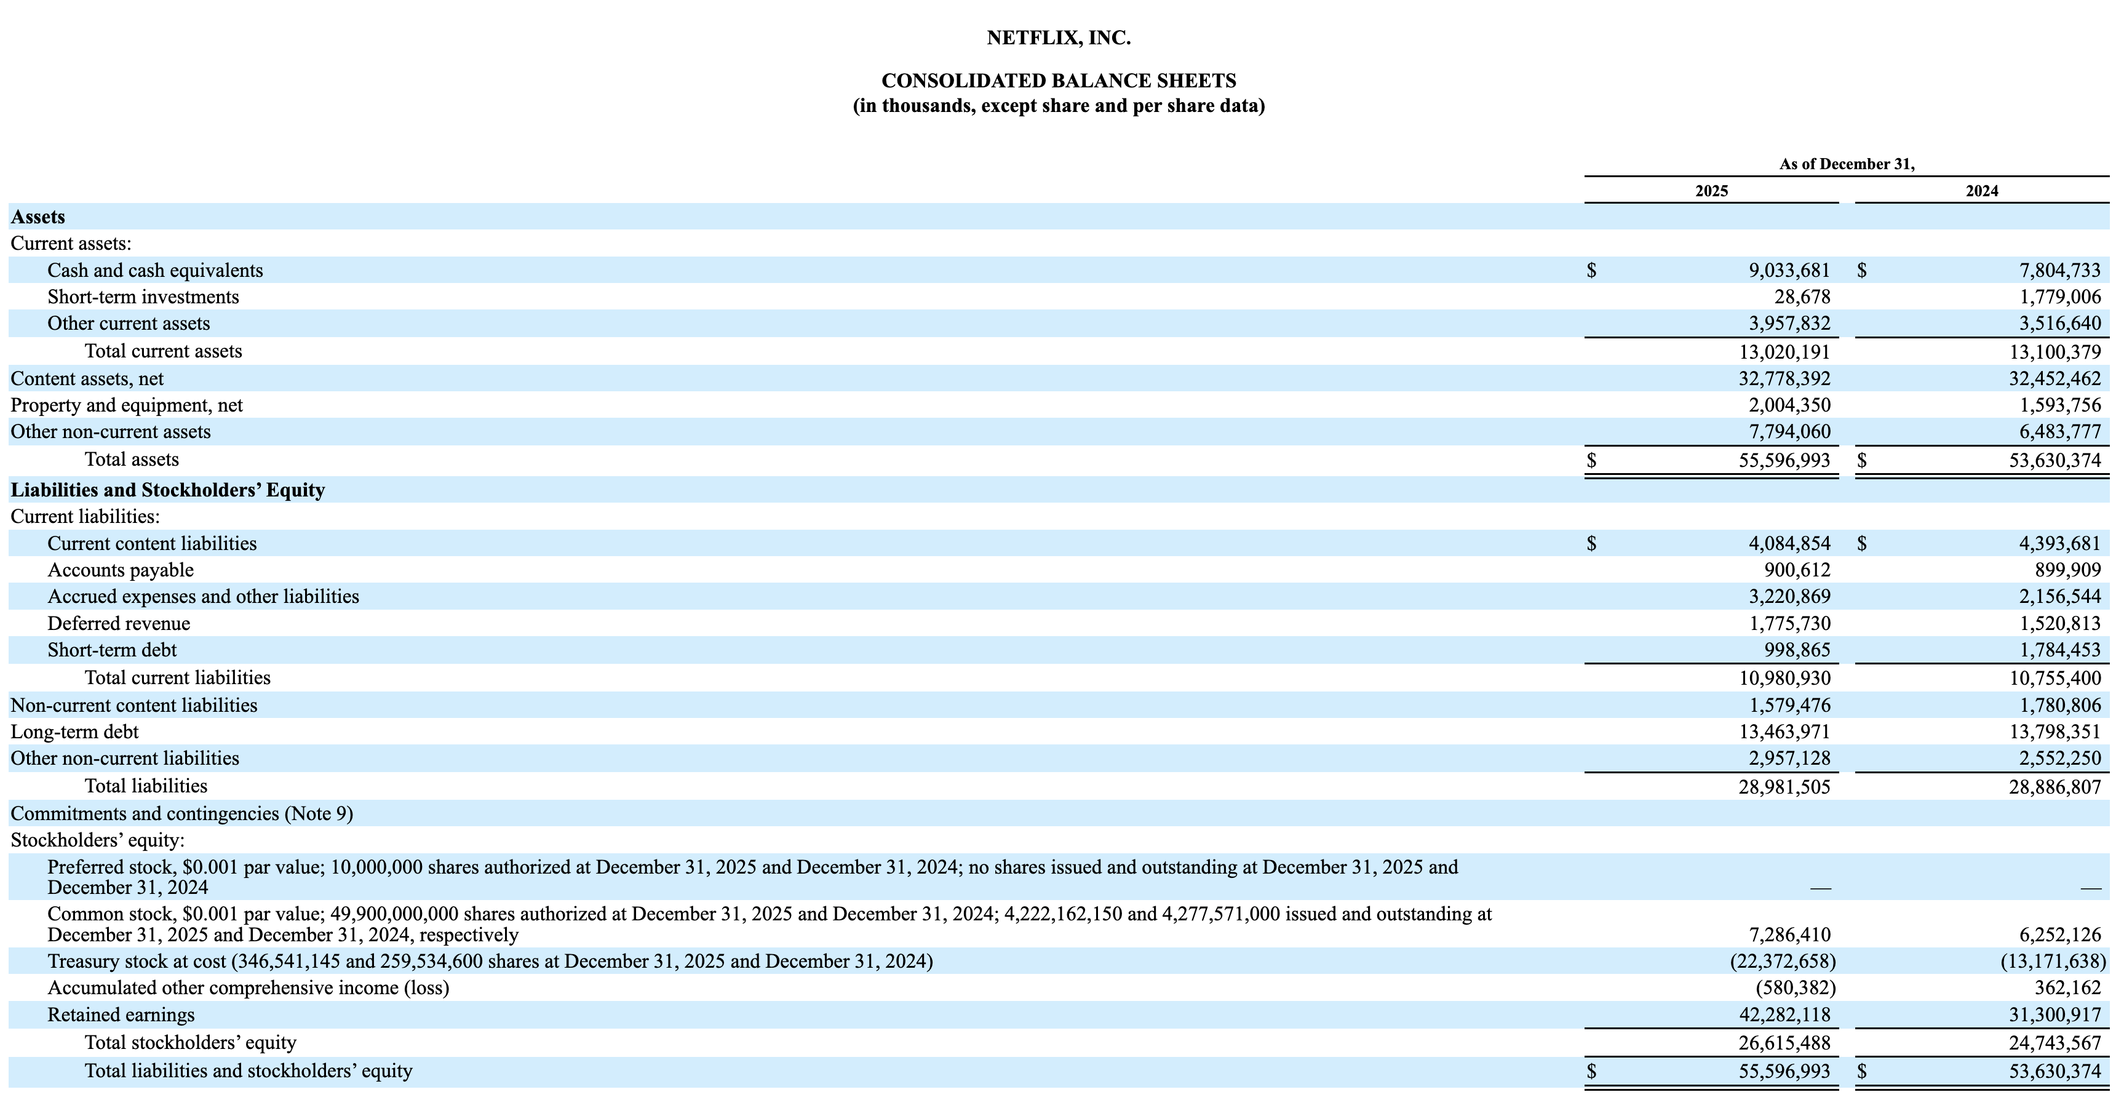The width and height of the screenshot is (2116, 1100).
Task: Click the Deferred revenue row label
Action: tap(118, 624)
